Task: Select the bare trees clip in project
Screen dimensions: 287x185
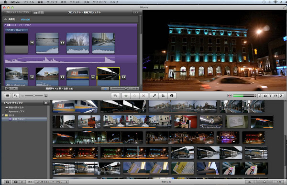Action: tap(78, 43)
